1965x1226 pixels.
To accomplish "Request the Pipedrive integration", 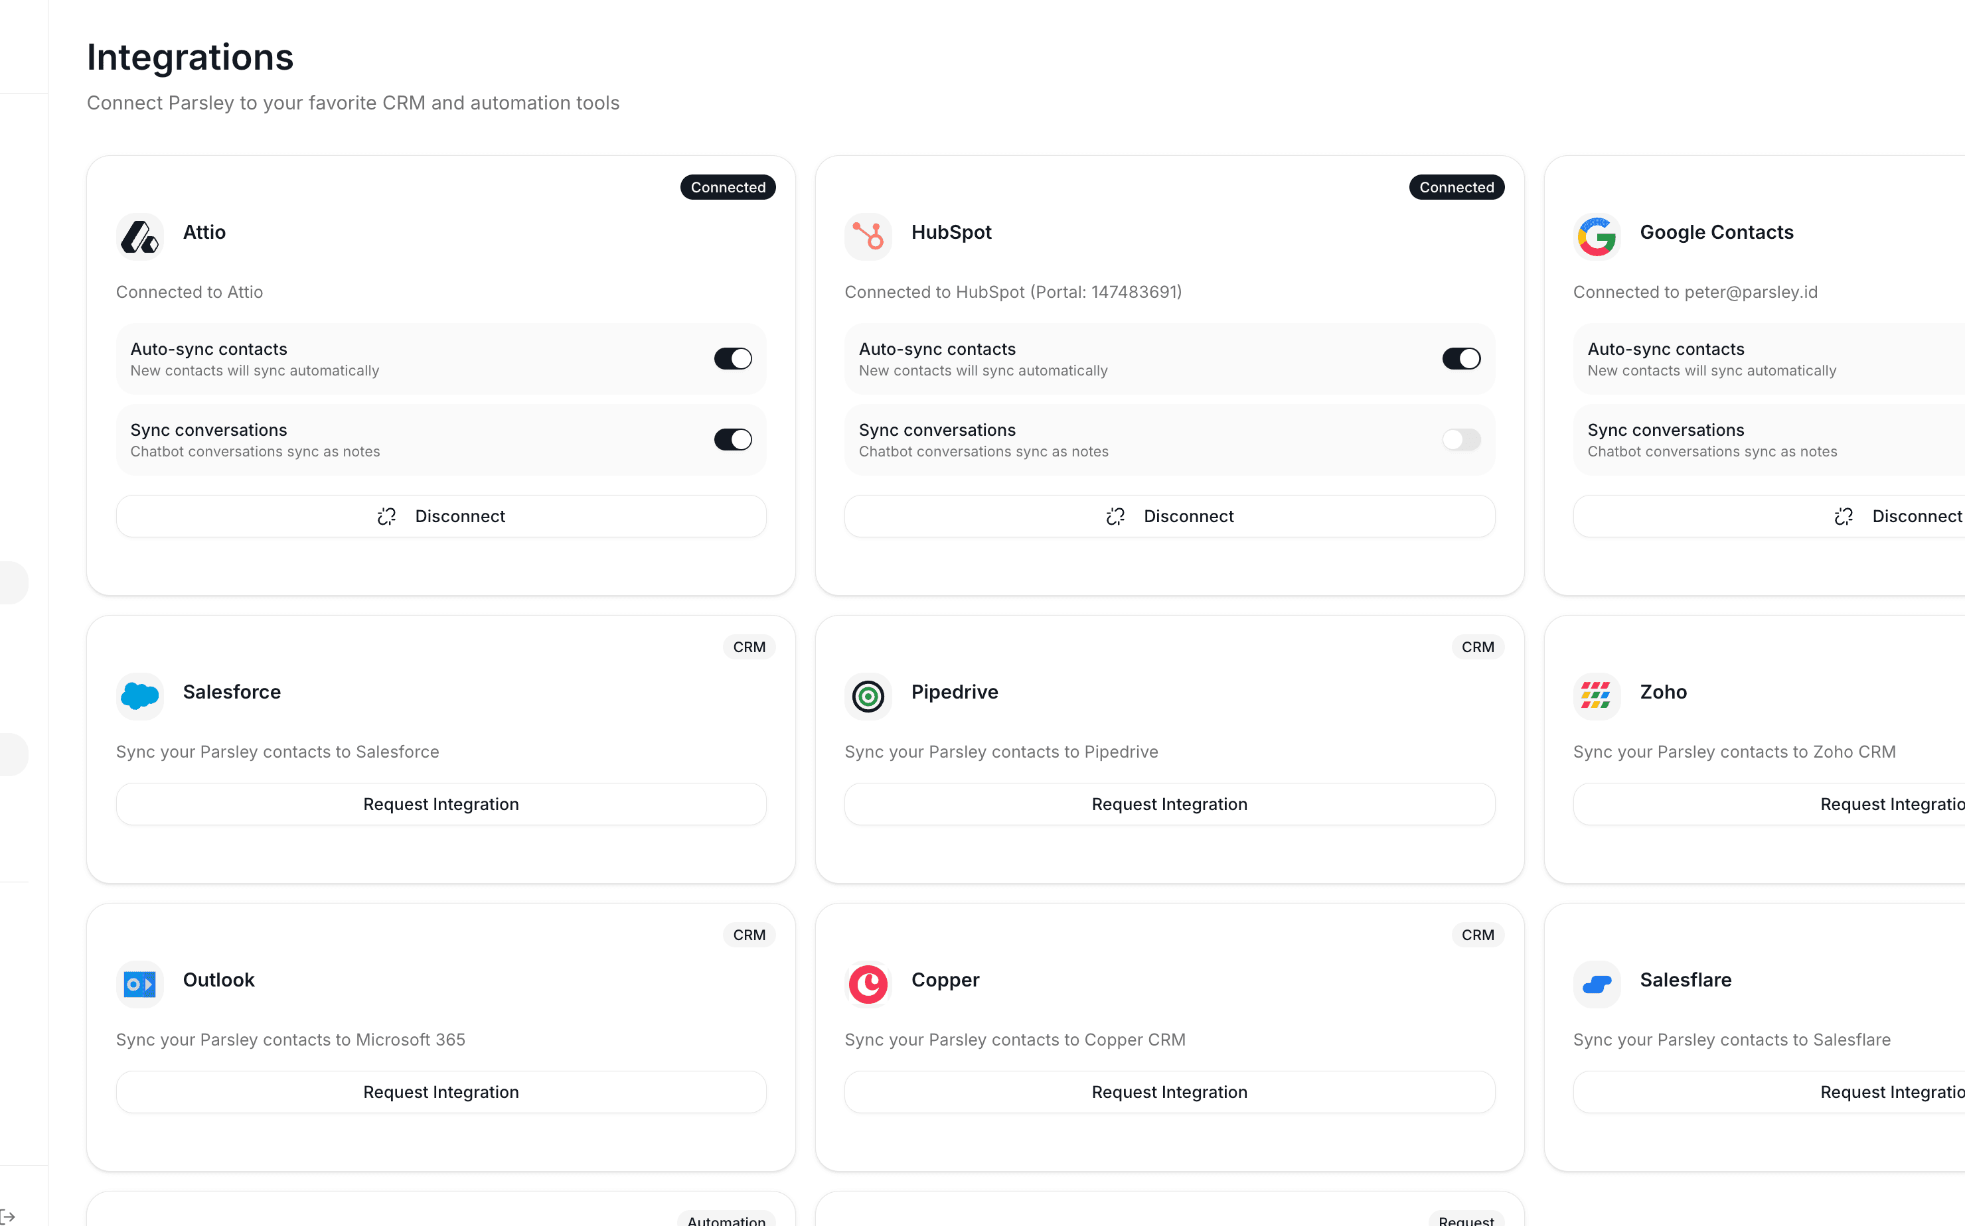I will click(1169, 804).
